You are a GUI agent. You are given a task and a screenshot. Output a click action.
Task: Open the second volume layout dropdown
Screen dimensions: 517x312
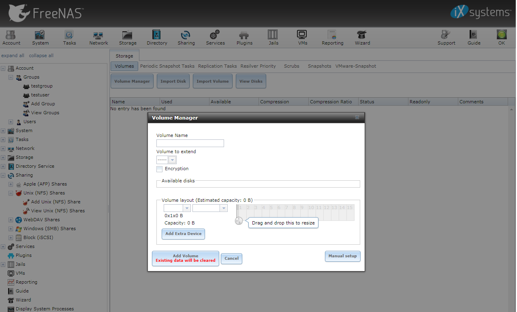pos(224,208)
